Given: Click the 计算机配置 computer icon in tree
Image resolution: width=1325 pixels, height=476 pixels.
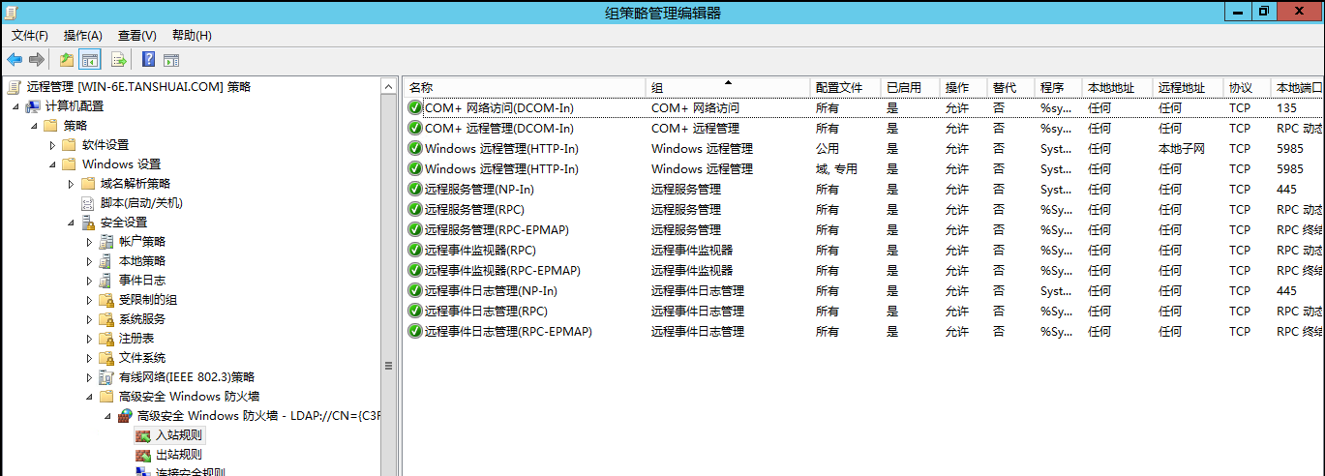Looking at the screenshot, I should 33,106.
